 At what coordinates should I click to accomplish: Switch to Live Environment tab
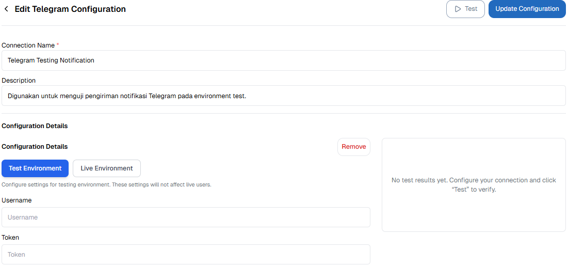point(107,168)
